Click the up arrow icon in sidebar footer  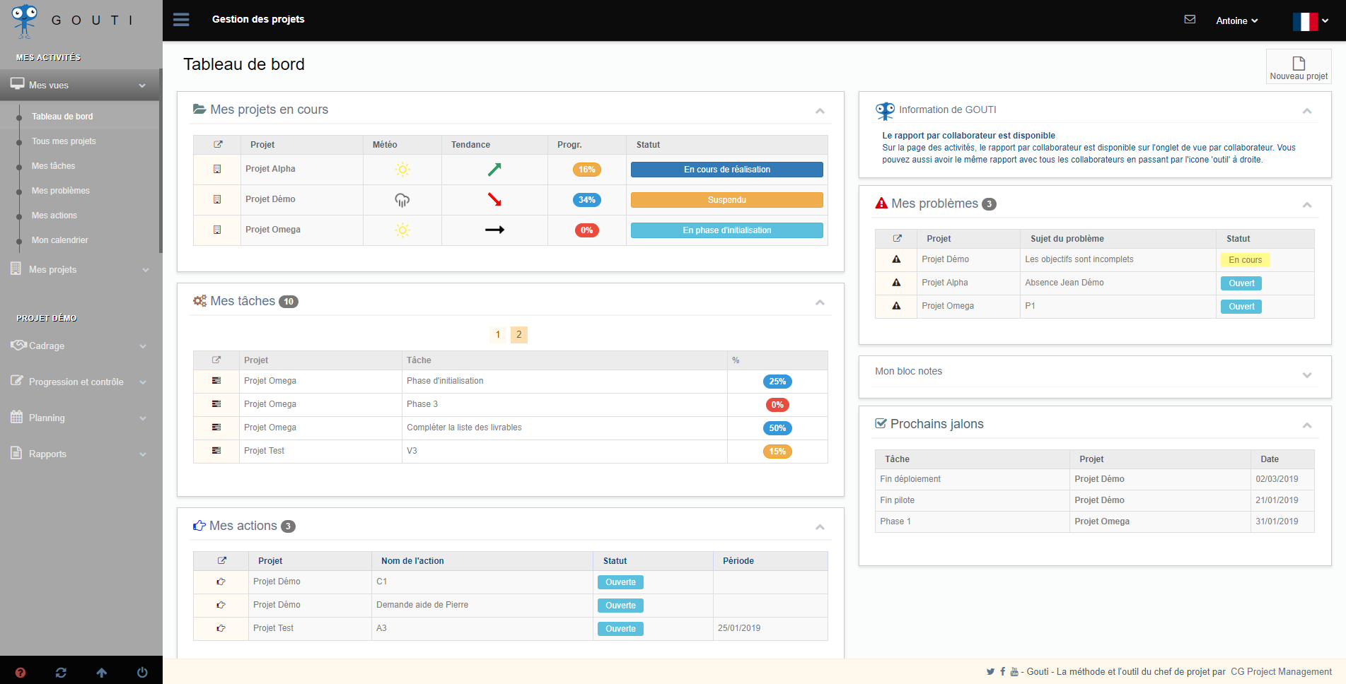[102, 673]
